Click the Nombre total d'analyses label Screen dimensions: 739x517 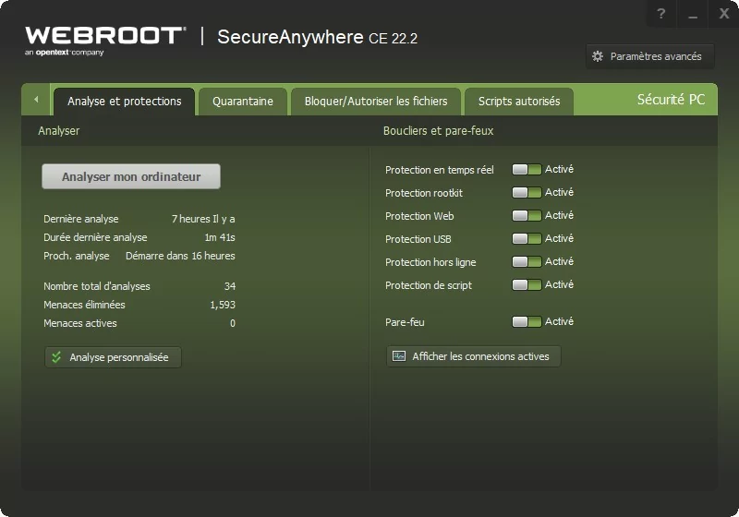point(97,286)
